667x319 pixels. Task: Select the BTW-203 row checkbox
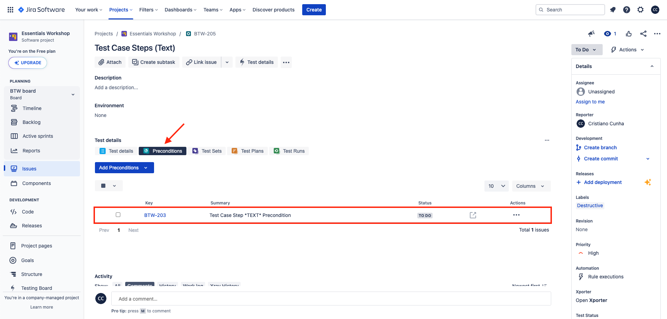coord(118,215)
